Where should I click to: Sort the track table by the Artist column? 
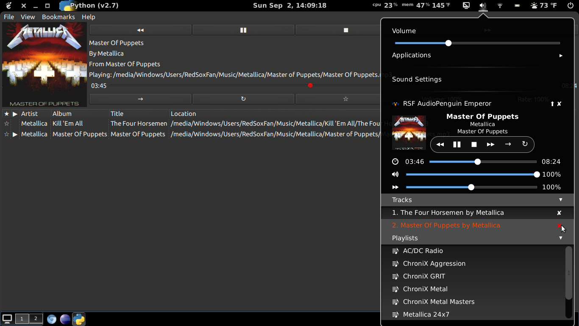click(36, 114)
